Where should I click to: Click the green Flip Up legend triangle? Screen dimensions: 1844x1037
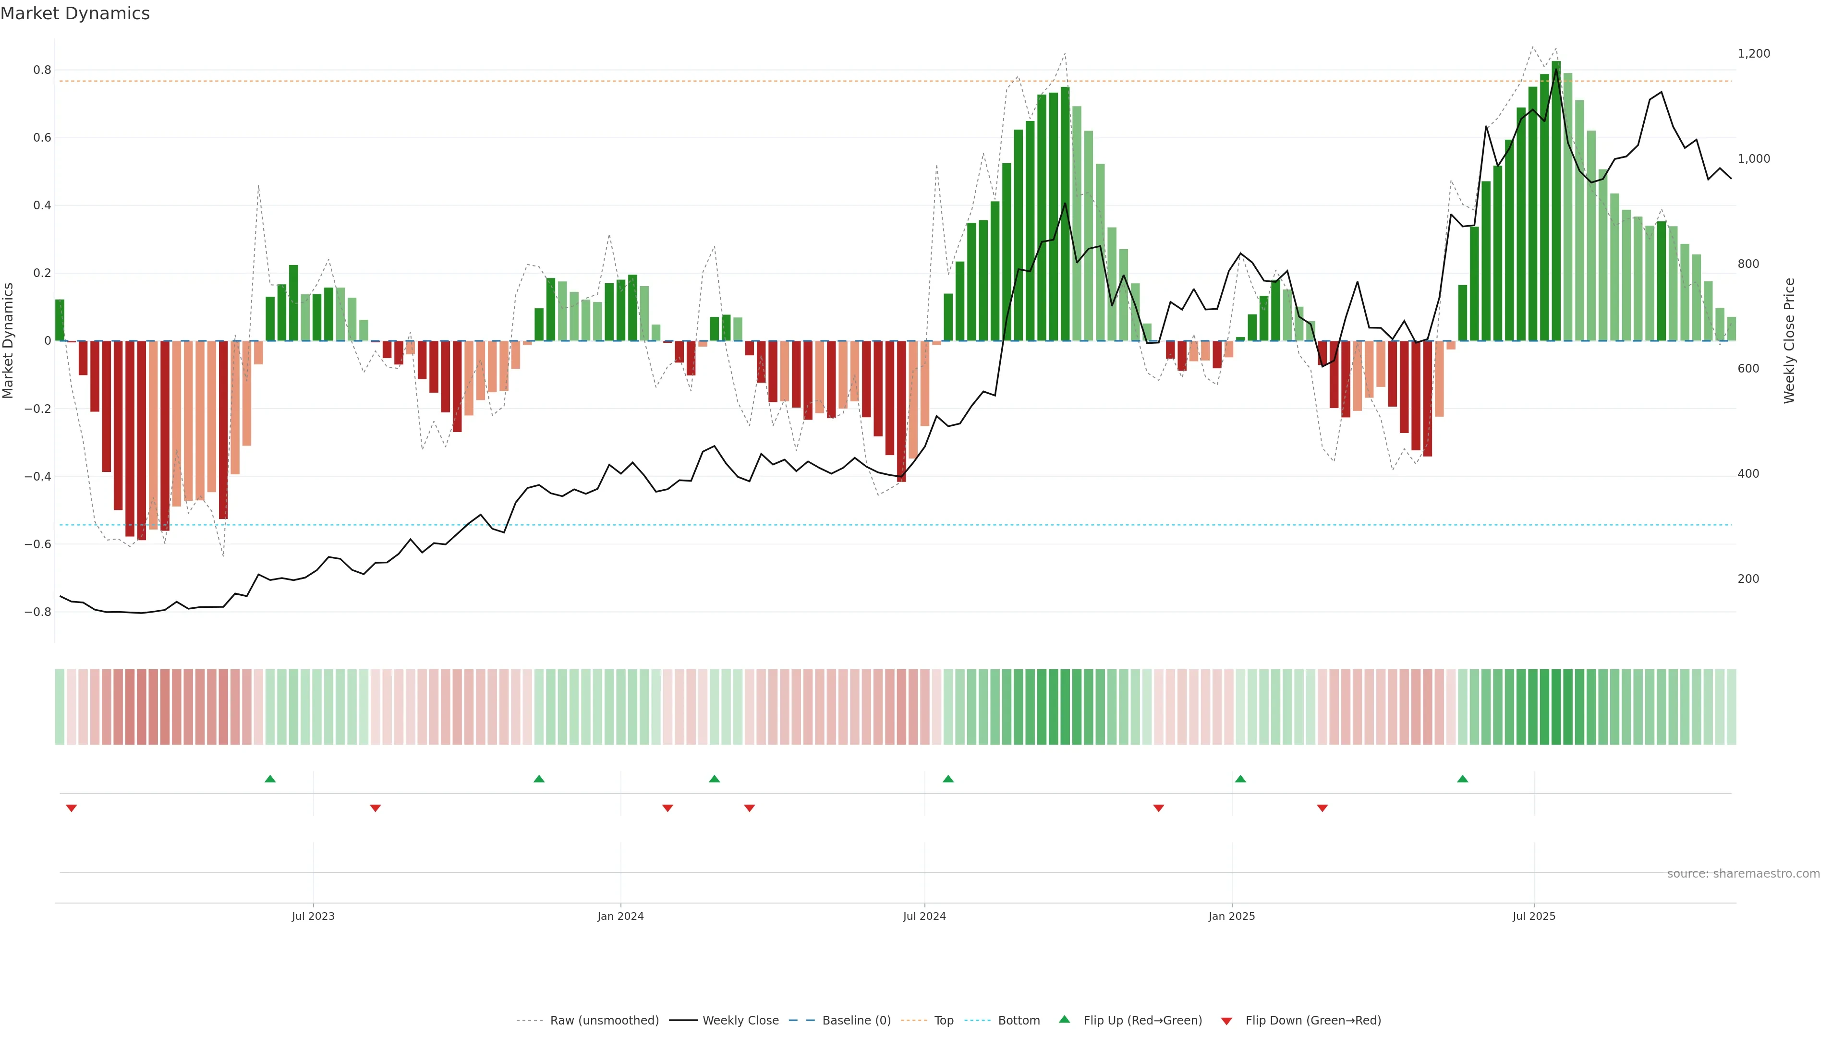coord(1065,1019)
